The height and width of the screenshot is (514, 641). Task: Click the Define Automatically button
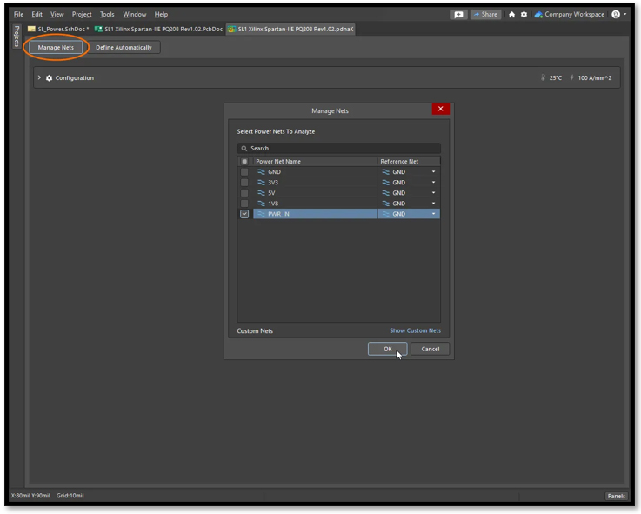(124, 48)
